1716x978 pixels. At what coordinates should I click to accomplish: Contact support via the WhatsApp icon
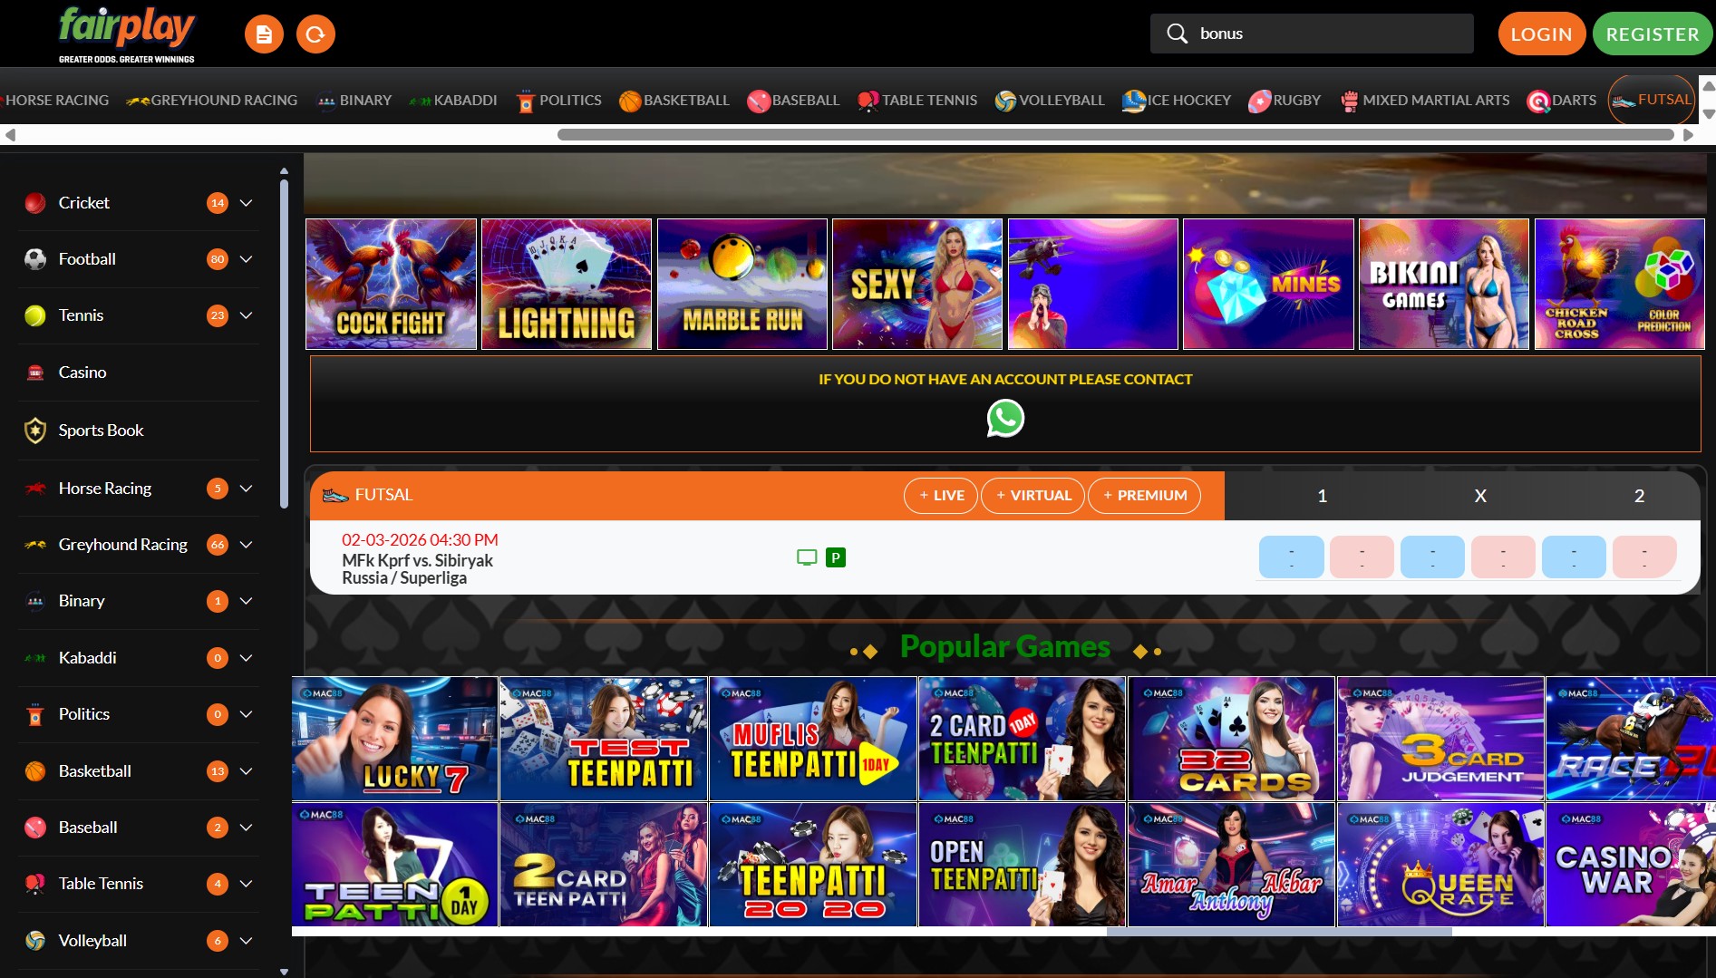(1006, 418)
